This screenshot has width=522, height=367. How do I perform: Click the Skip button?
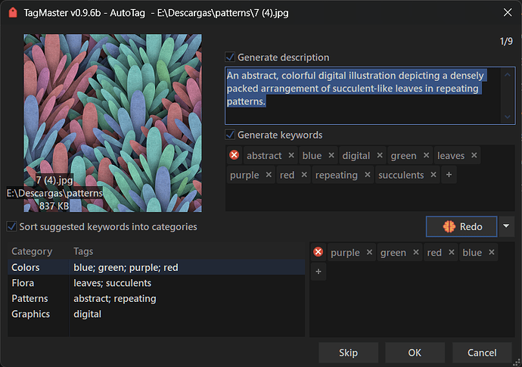click(348, 353)
